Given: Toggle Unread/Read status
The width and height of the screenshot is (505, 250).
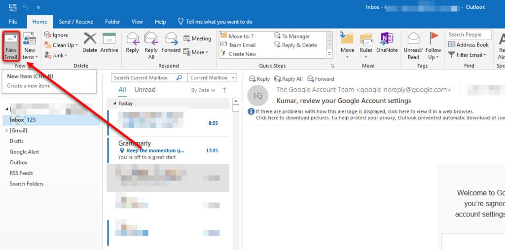Looking at the screenshot, I should coord(413,46).
